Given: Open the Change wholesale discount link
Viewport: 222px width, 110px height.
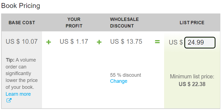Looking at the screenshot, I should [x=119, y=81].
